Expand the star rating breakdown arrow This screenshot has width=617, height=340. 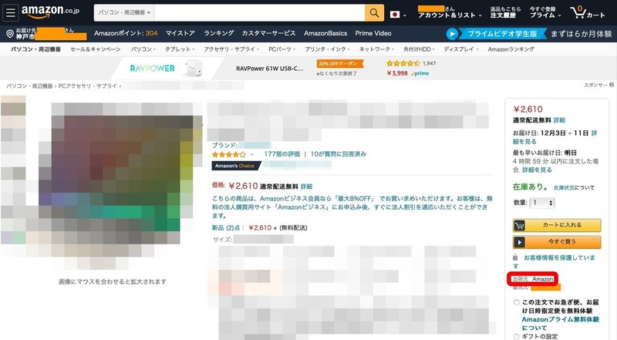(x=252, y=155)
